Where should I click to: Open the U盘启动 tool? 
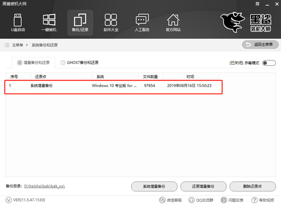tap(18, 23)
